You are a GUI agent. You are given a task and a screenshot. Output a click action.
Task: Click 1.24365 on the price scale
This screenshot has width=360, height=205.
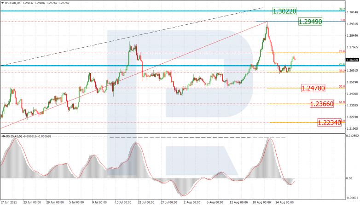[353, 94]
